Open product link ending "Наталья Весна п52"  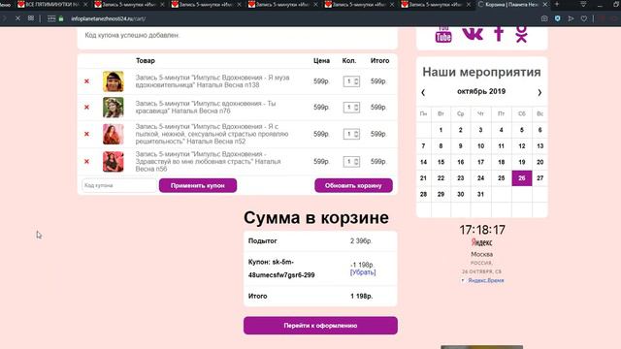click(x=212, y=134)
